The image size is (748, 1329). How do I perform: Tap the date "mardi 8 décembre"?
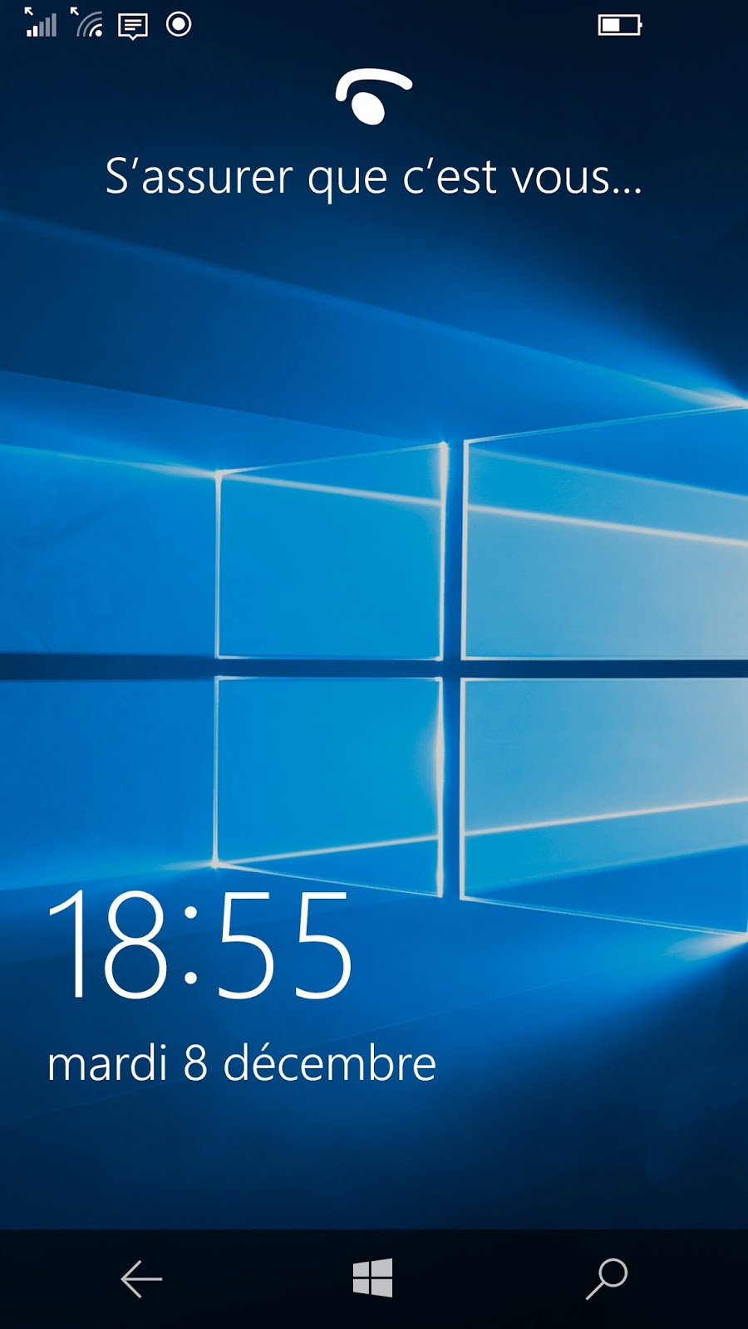coord(242,1063)
